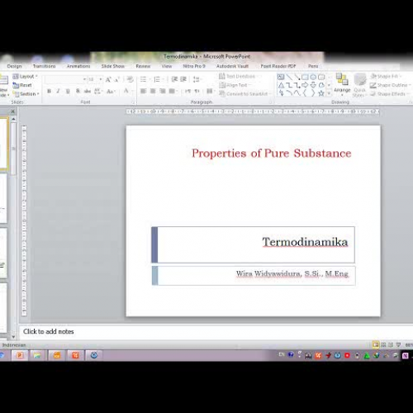Image resolution: width=413 pixels, height=413 pixels.
Task: Open Change Case (Aa) dropdown
Action: [111, 91]
